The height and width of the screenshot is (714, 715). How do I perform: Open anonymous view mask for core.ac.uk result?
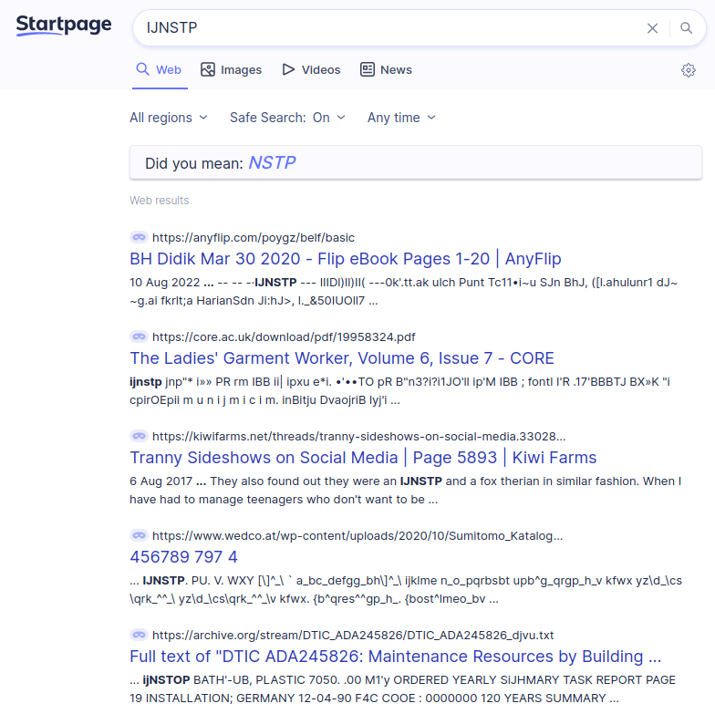tap(139, 336)
